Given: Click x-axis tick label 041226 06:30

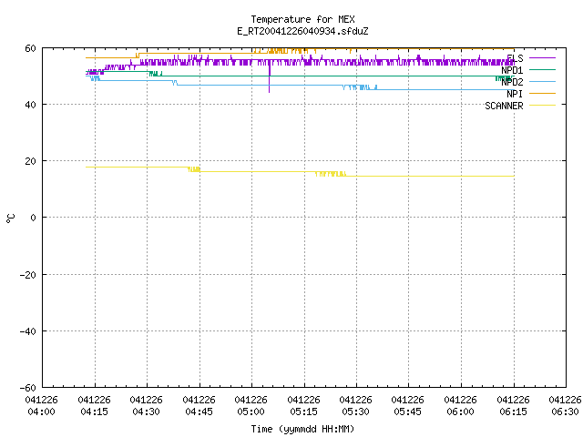Looking at the screenshot, I should click(565, 406).
